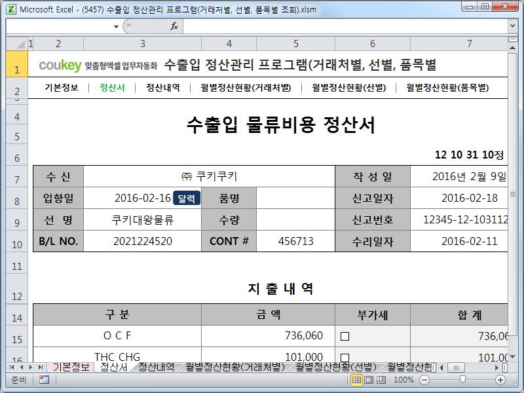The height and width of the screenshot is (393, 524).
Task: Click the horizontal scrollbar thumb
Action: tap(456, 367)
